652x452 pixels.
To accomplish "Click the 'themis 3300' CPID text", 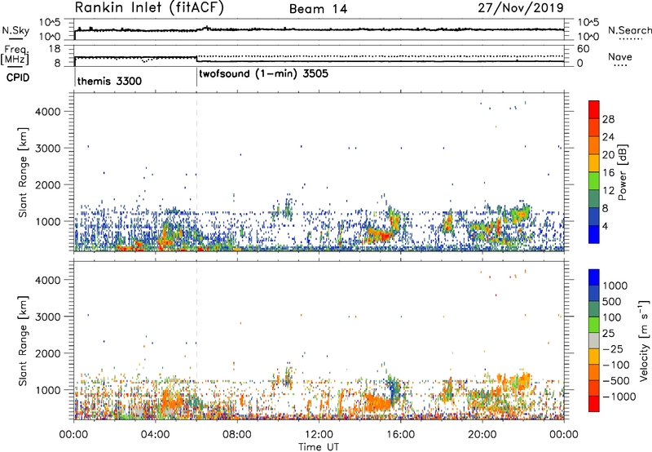I will (x=109, y=81).
